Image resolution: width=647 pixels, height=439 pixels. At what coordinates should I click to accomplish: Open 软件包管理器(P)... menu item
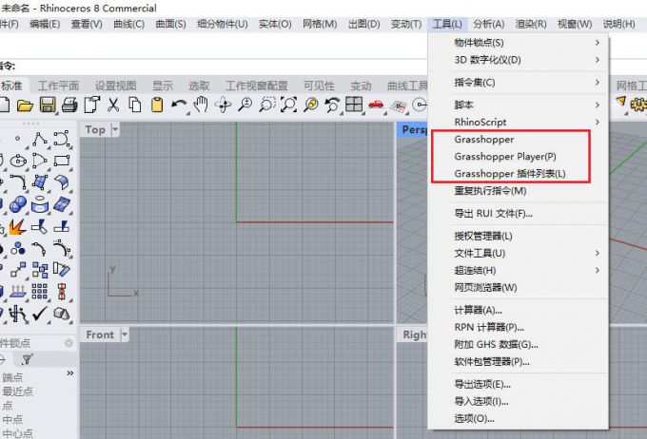[519, 361]
